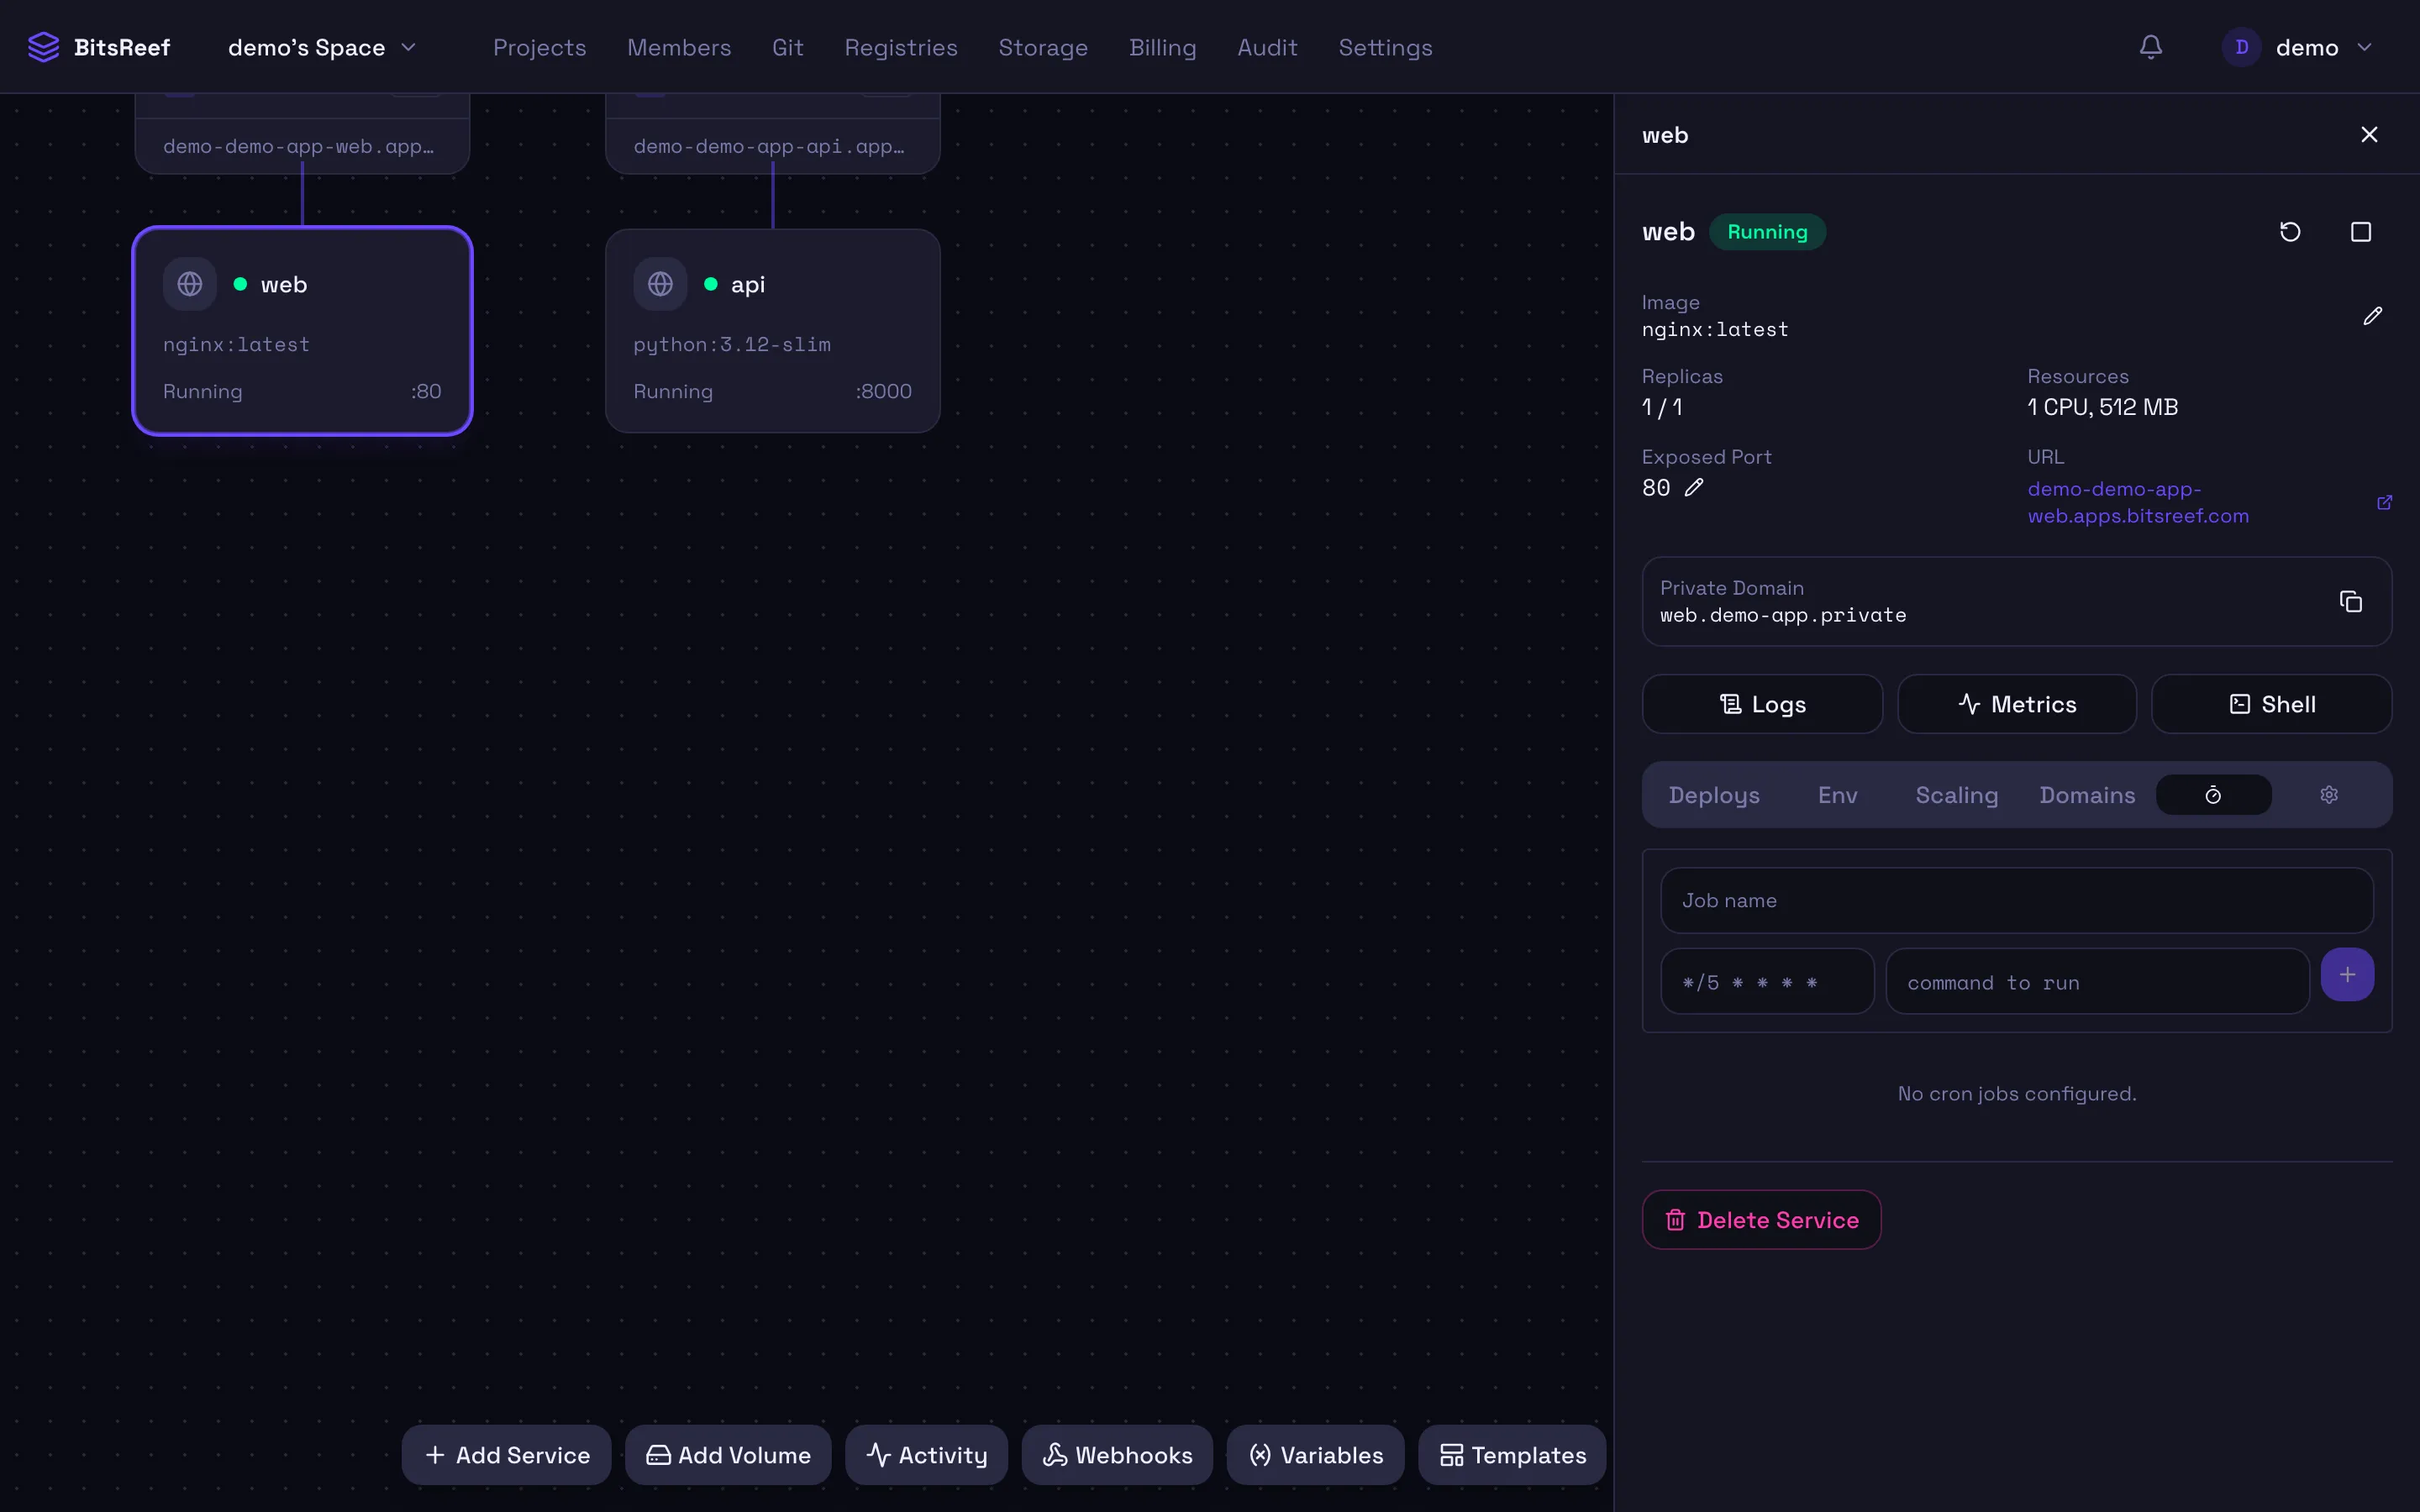The height and width of the screenshot is (1512, 2420).
Task: Stop the web service with the square icon
Action: click(2361, 232)
